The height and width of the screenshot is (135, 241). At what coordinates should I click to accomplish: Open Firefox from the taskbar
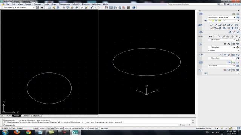[17, 132]
